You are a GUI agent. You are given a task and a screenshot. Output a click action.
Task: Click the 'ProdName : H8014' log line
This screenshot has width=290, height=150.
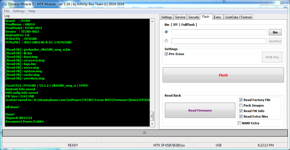click(x=20, y=24)
